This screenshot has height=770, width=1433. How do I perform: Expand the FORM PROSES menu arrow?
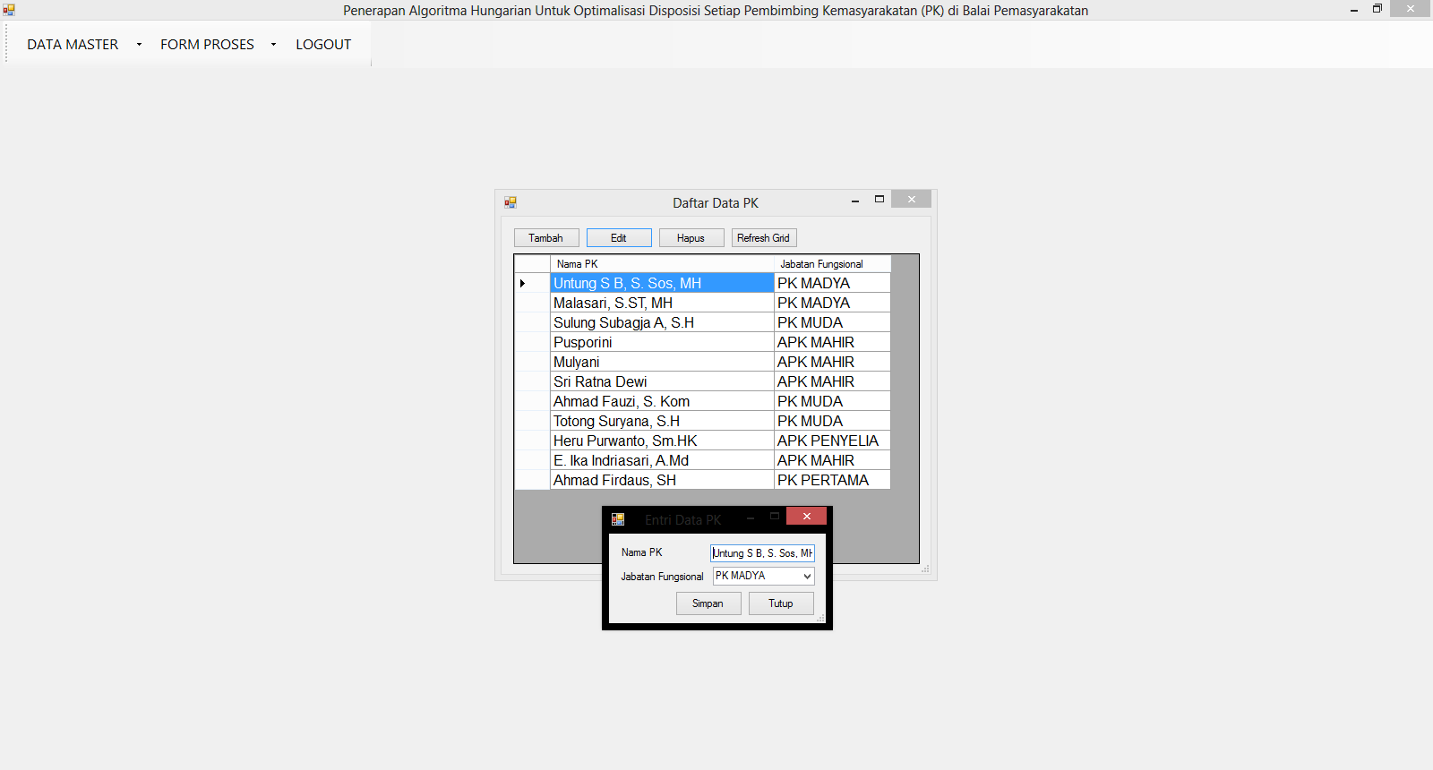pyautogui.click(x=273, y=45)
